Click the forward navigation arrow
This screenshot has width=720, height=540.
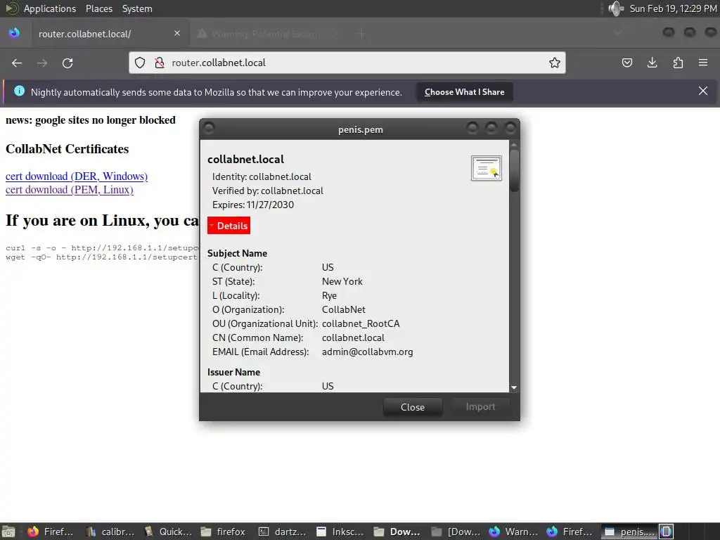tap(42, 63)
